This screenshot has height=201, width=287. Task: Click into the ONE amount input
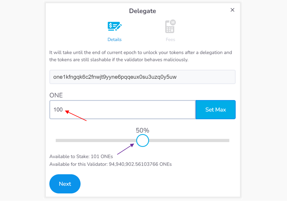click(x=122, y=110)
